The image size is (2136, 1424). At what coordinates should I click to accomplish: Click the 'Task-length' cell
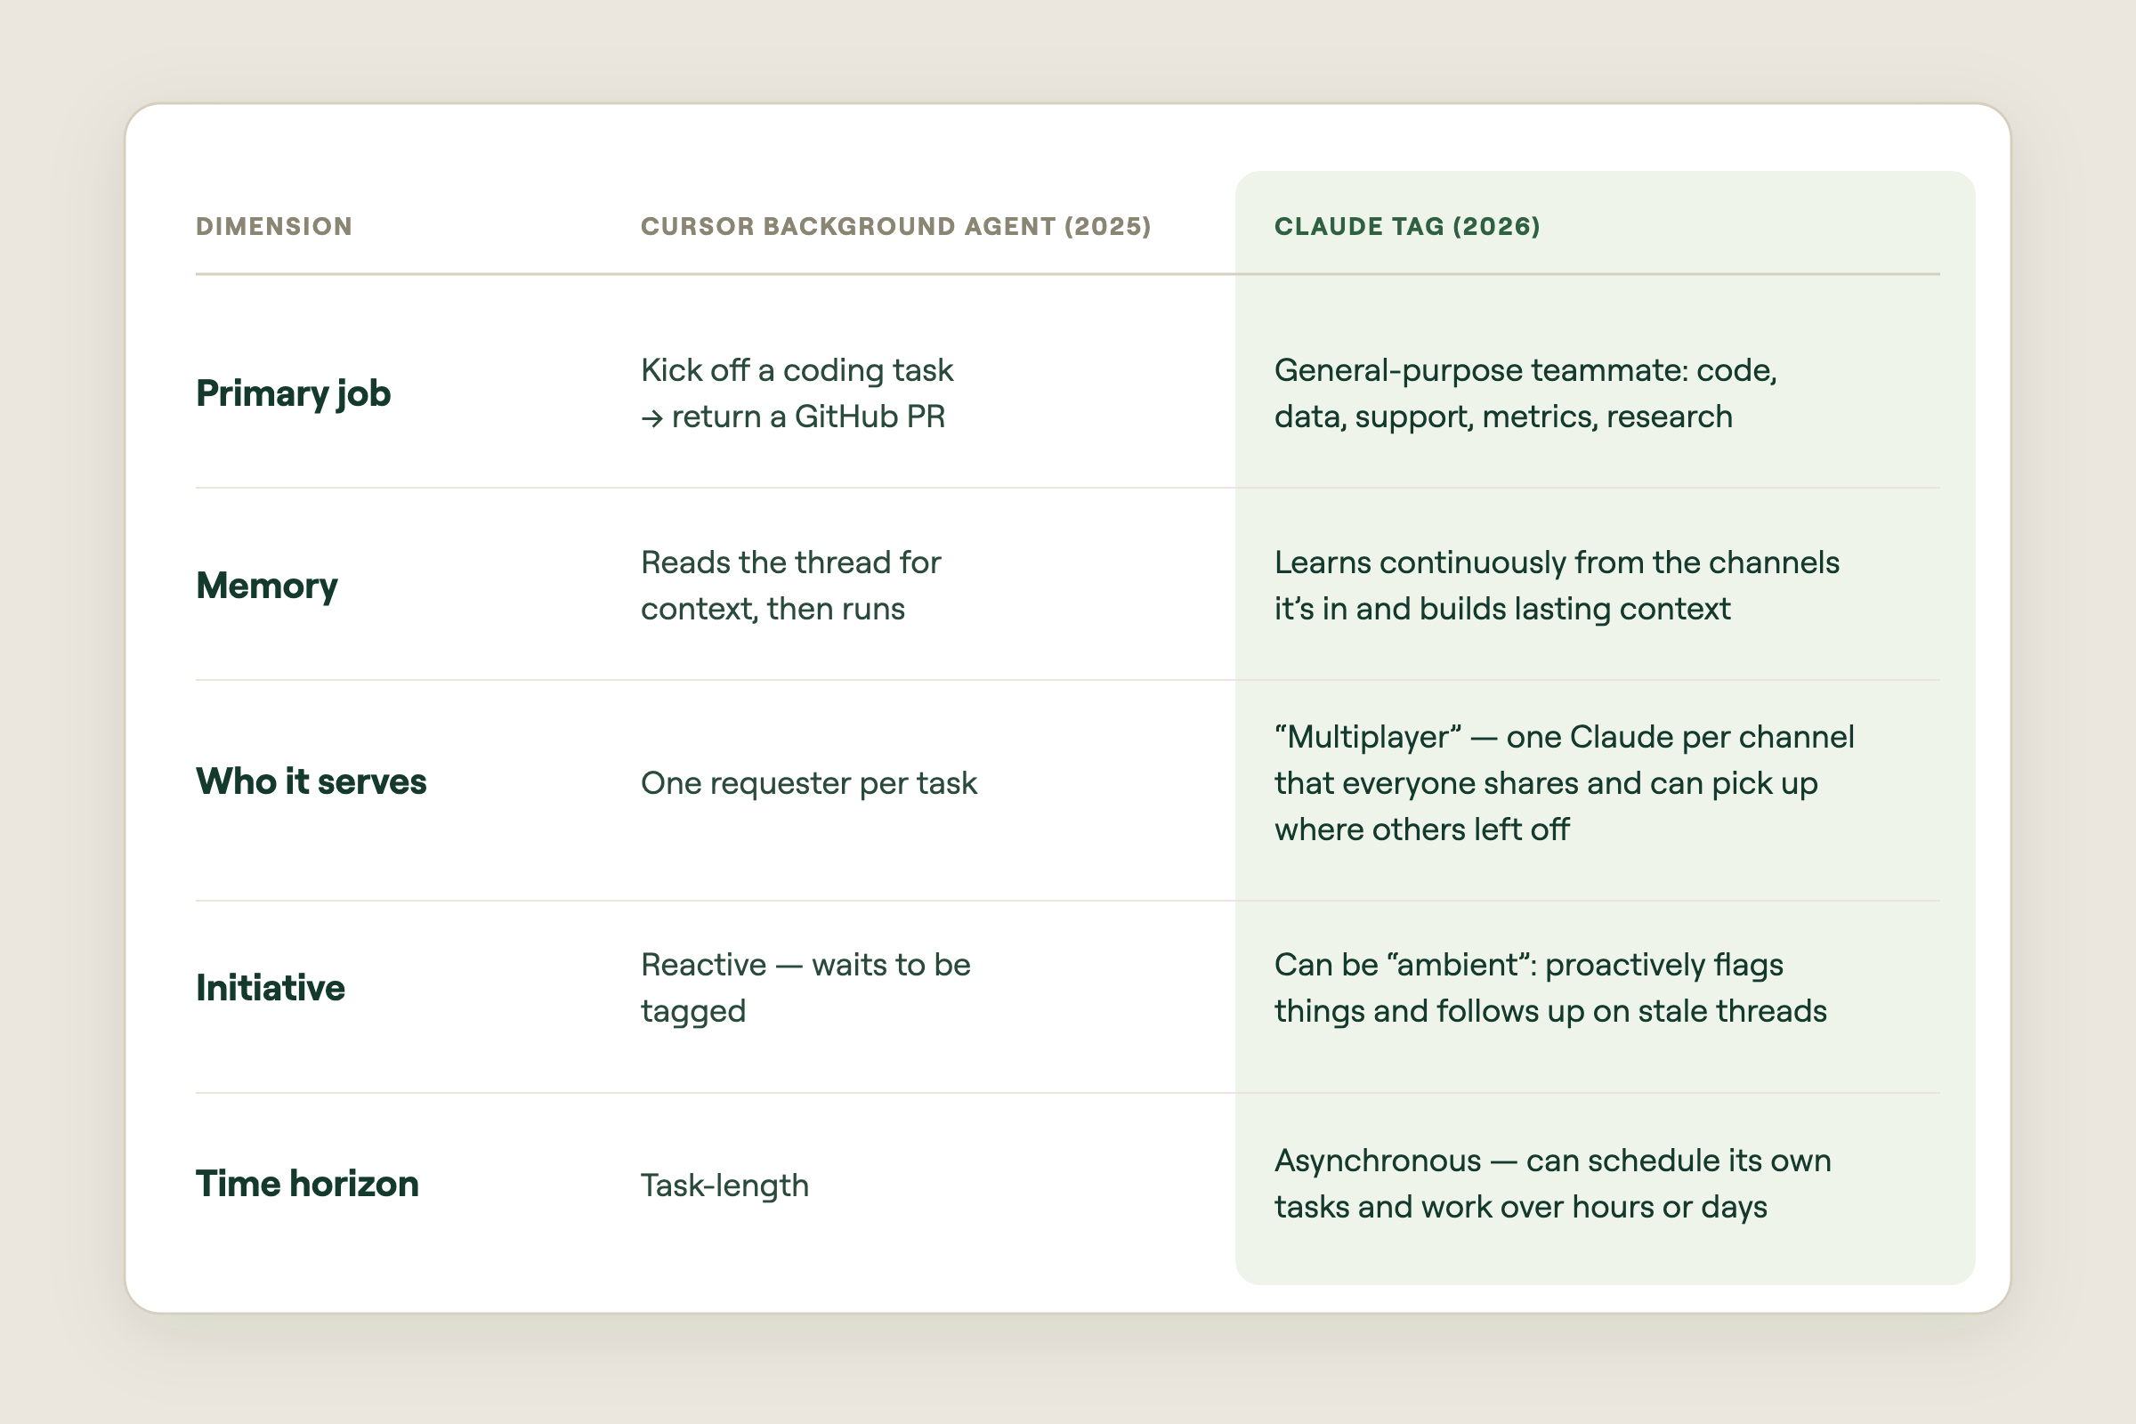[724, 1185]
